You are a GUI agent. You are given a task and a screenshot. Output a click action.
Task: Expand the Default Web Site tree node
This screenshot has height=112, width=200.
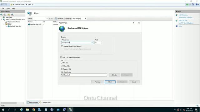coord(6,26)
